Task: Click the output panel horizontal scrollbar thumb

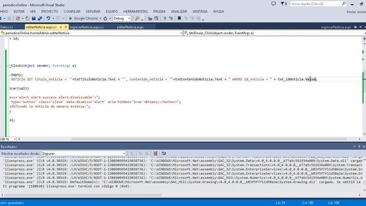Action: coord(83,195)
